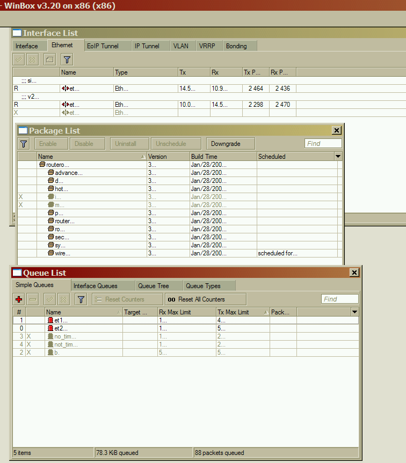Click Reset All Counters button
Screen dimensions: 406x463
206,299
